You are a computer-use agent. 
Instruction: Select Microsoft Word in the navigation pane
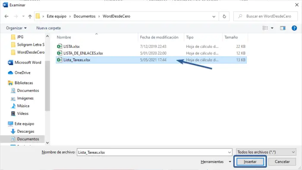pos(25,63)
